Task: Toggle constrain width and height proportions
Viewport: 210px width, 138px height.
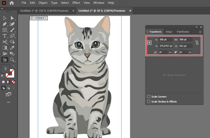Action: click(197, 43)
